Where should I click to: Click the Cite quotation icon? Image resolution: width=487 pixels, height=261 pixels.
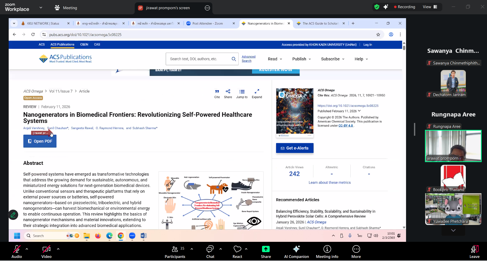click(217, 92)
